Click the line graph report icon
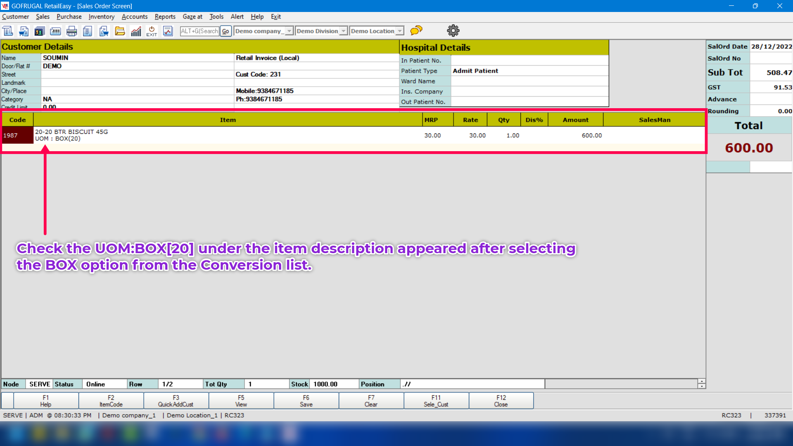793x446 pixels. point(168,31)
